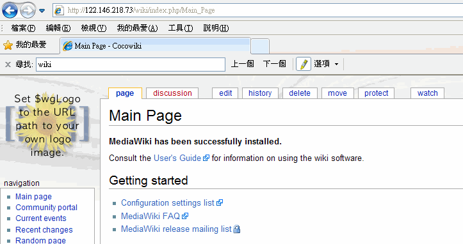Go to Main page in navigation
Viewport: 463px width, 244px height.
(33, 197)
